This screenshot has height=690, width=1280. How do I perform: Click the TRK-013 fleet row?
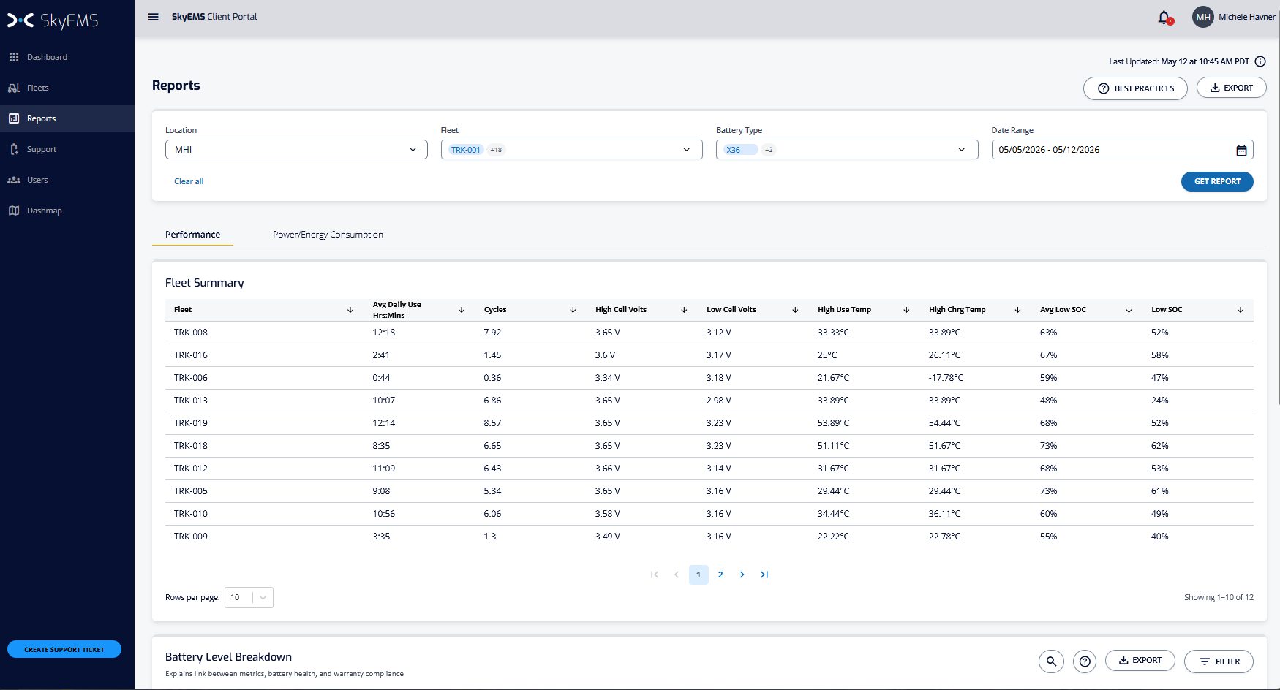tap(709, 401)
